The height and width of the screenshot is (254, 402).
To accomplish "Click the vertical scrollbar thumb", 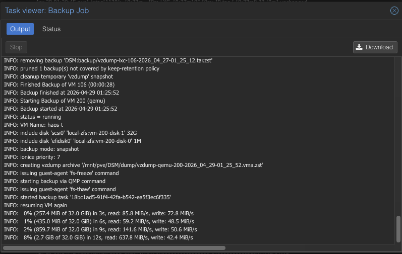I will (398, 229).
